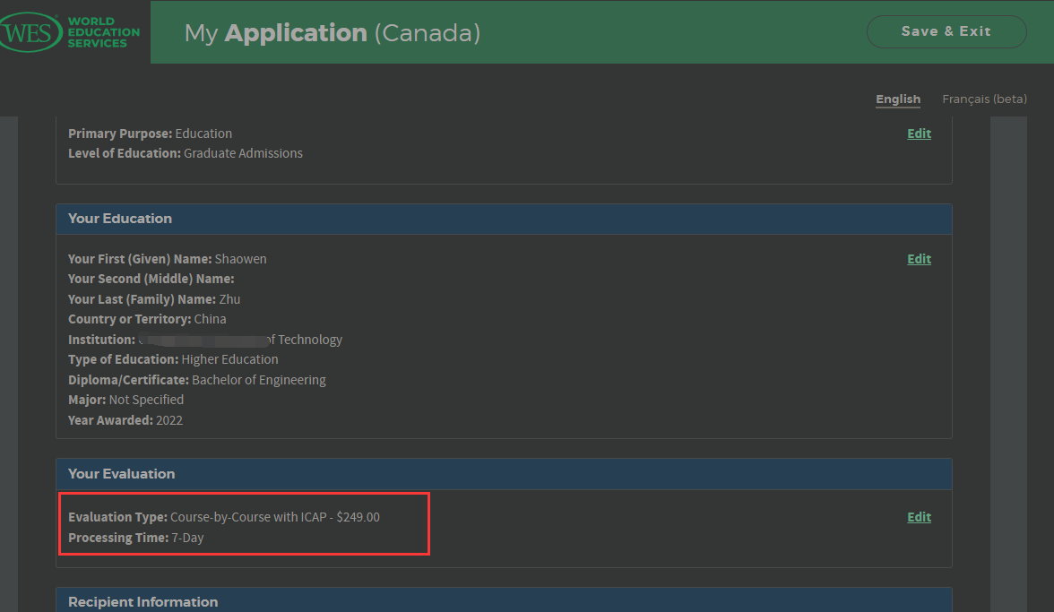This screenshot has height=612, width=1054.
Task: Click the Your Education section header
Action: tap(120, 219)
